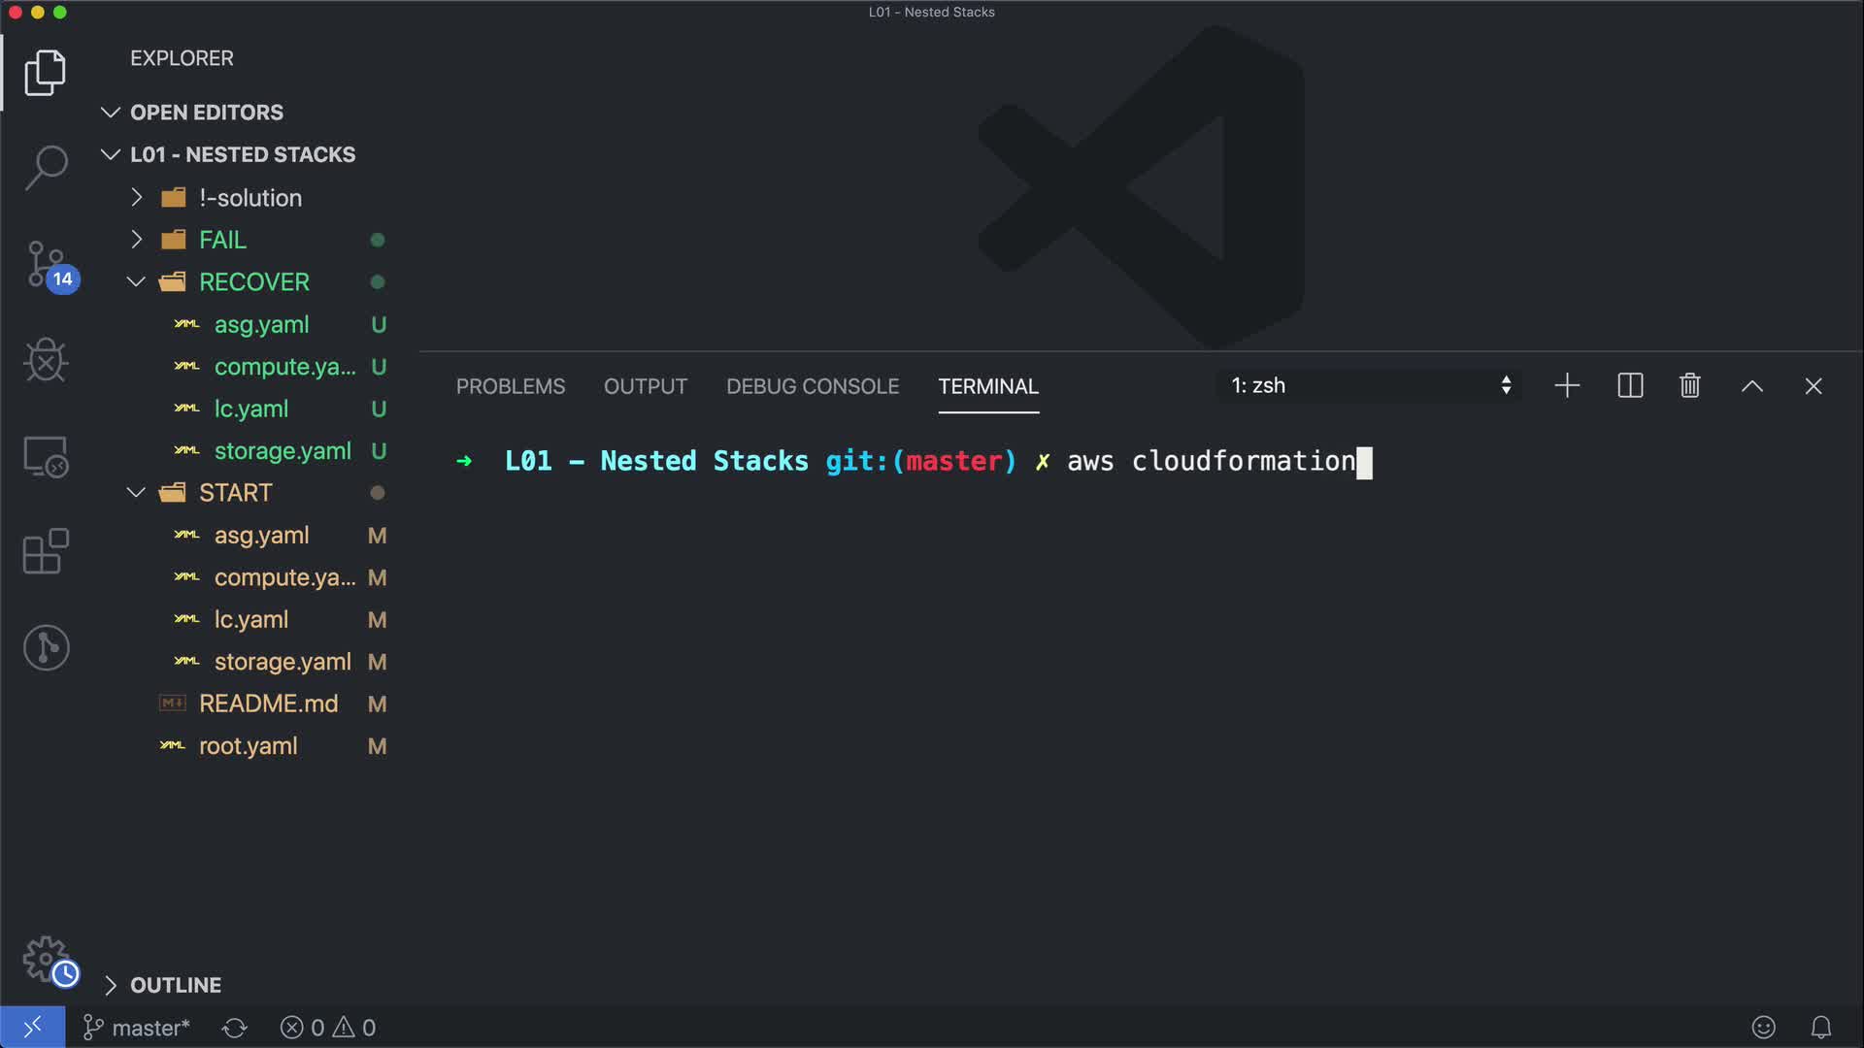Click errors and warnings count in status bar

pyautogui.click(x=328, y=1028)
